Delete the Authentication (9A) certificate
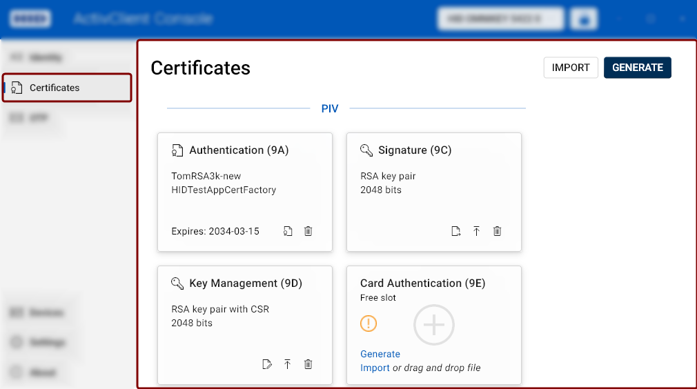Image resolution: width=697 pixels, height=389 pixels. (308, 232)
